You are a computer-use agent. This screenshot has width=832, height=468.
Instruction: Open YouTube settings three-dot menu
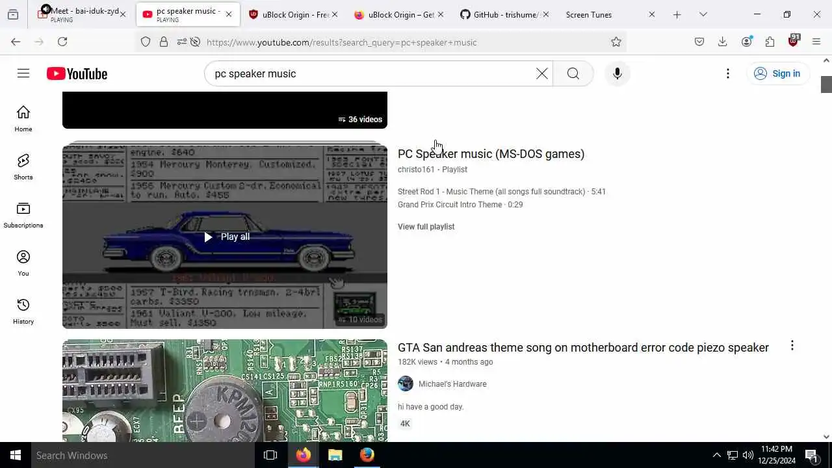[728, 73]
